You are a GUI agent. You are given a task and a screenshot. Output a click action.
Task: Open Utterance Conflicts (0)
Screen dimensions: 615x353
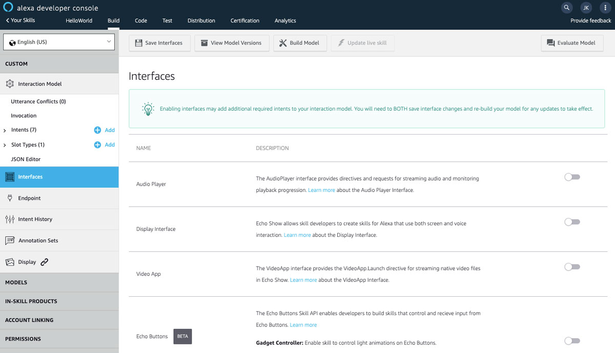pyautogui.click(x=38, y=101)
